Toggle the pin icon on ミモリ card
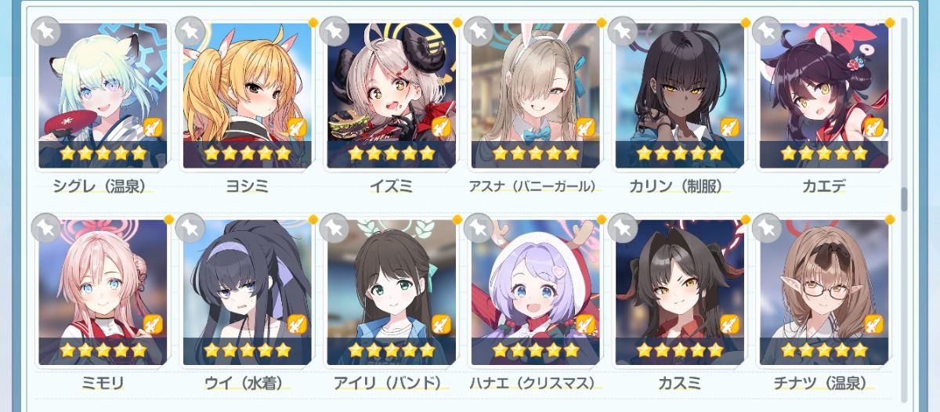 pyautogui.click(x=46, y=227)
